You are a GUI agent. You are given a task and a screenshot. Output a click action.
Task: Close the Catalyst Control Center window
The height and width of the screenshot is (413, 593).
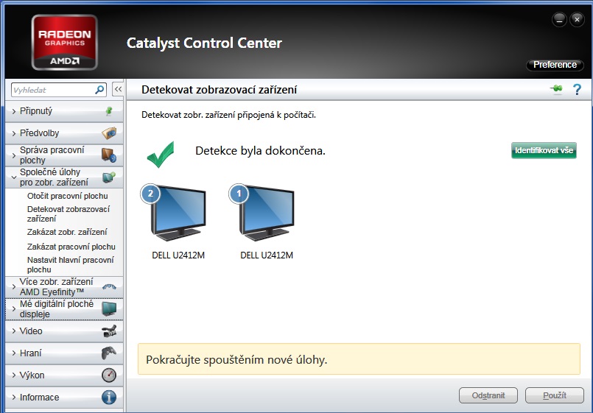[x=577, y=19]
